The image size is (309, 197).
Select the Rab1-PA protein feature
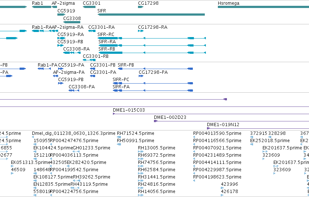pos(44,69)
